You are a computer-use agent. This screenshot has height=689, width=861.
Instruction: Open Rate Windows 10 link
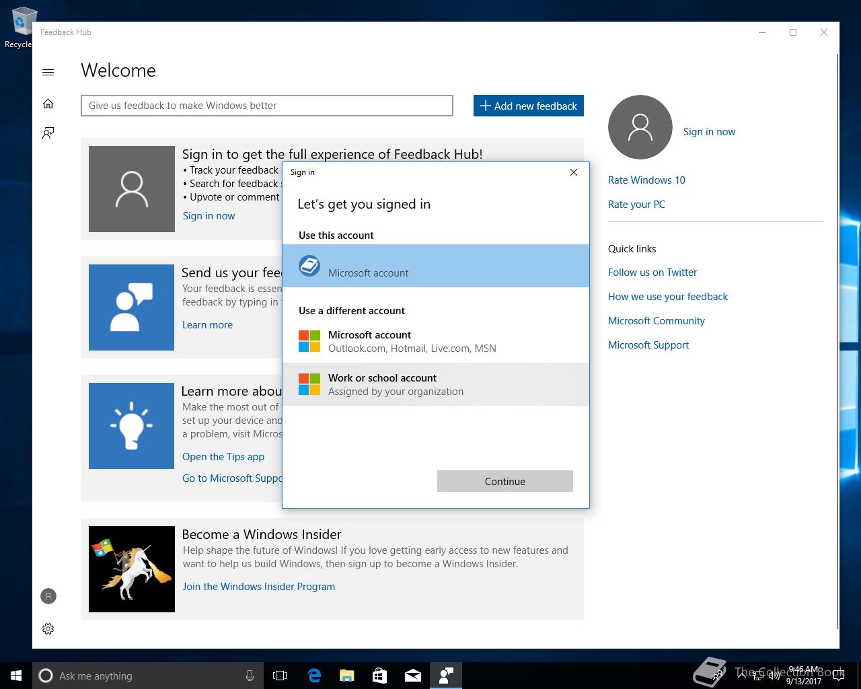646,180
